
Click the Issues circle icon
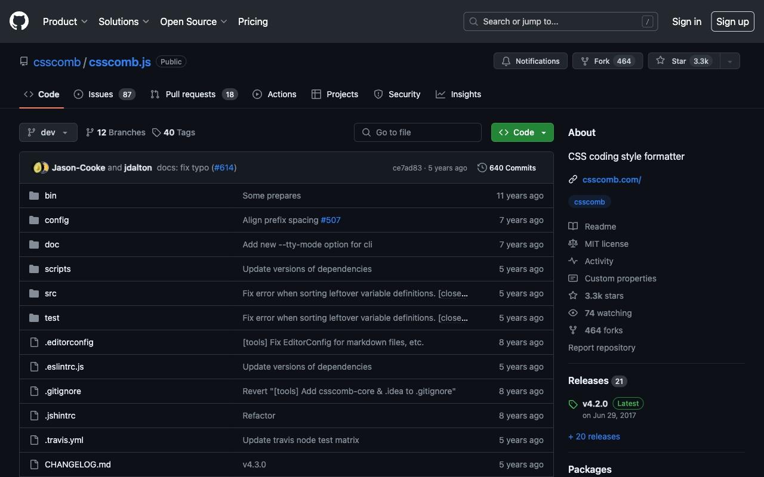(x=79, y=94)
